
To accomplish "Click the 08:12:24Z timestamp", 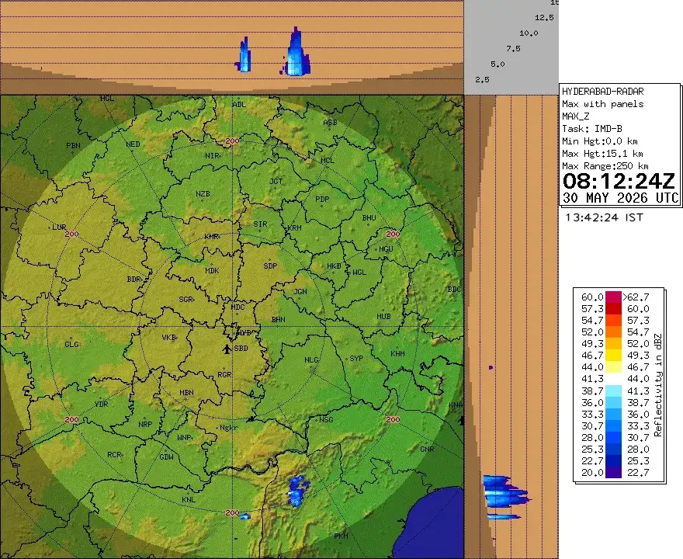I will [x=619, y=181].
